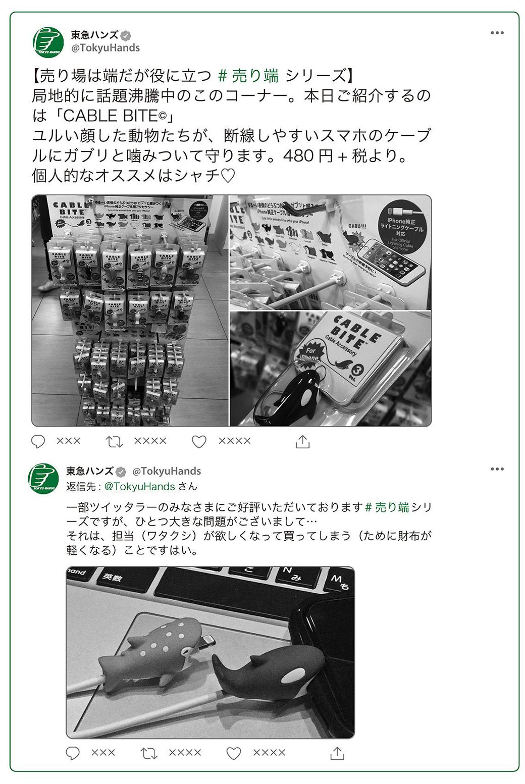This screenshot has height=784, width=525.
Task: Retweet the second reply tweet
Action: pyautogui.click(x=149, y=754)
